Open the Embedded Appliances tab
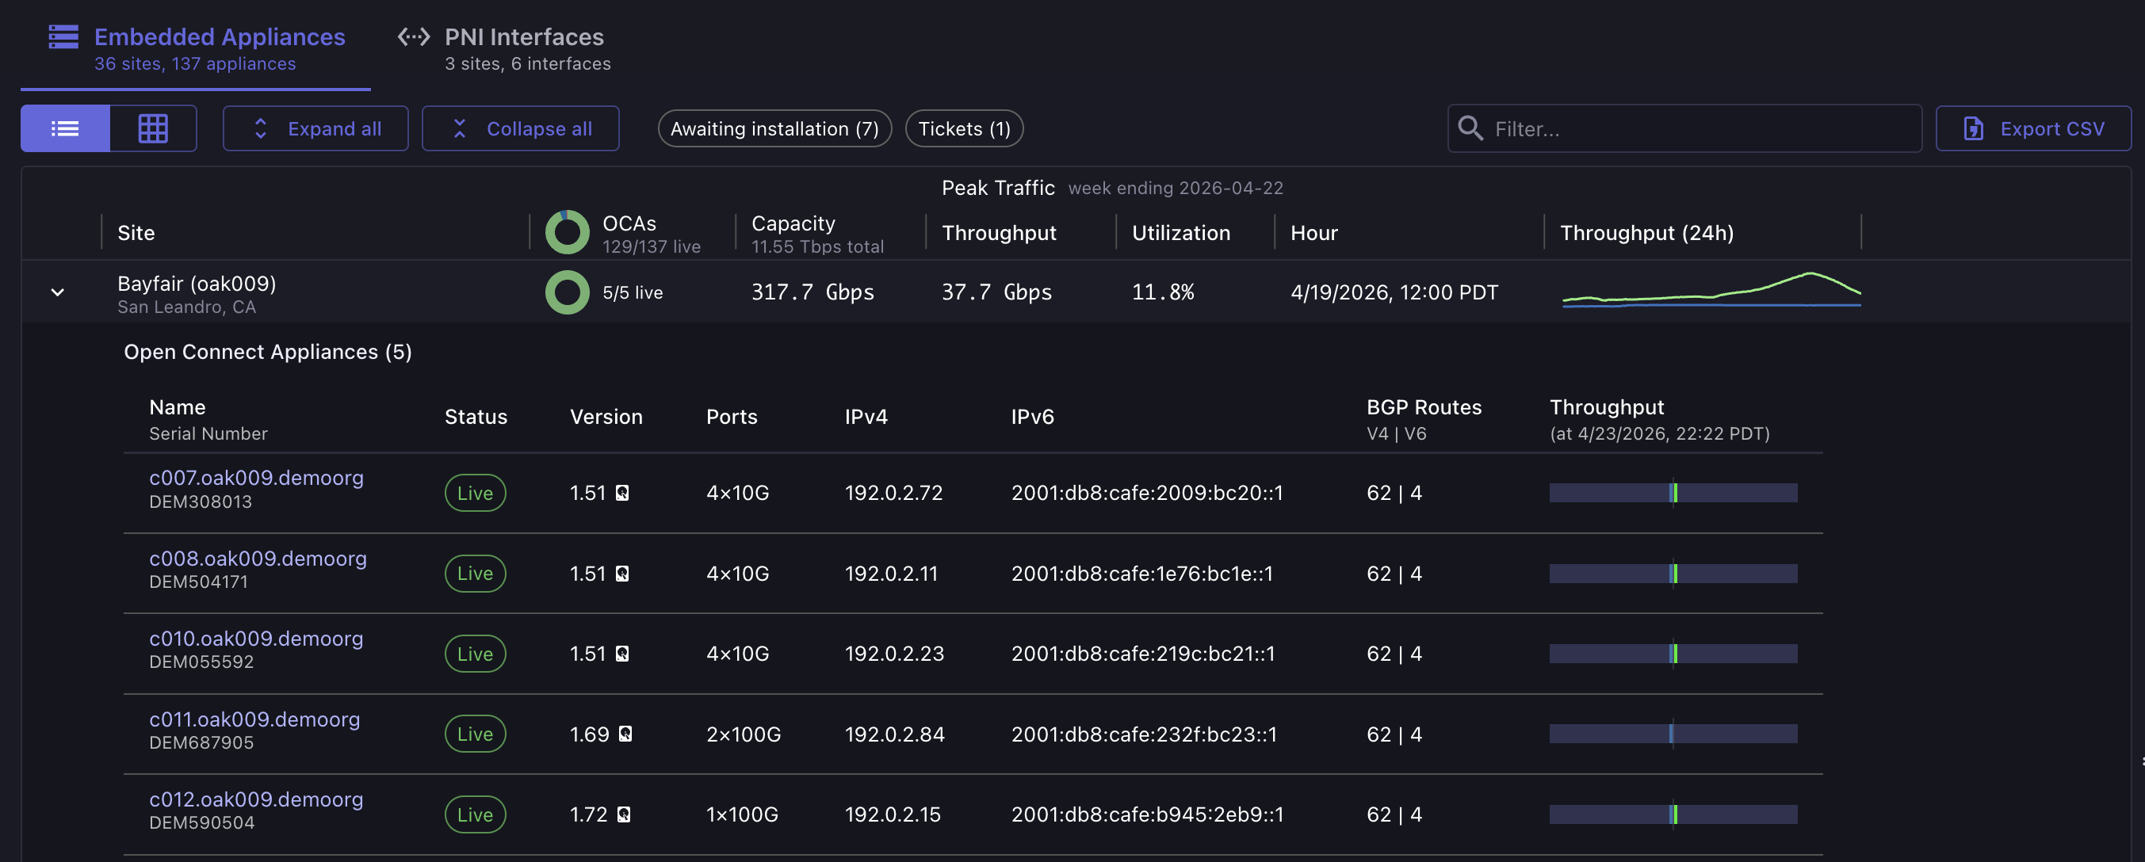 196,48
